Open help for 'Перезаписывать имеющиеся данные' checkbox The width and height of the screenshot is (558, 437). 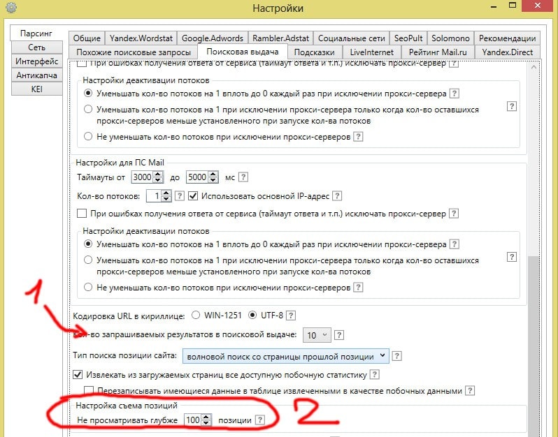470,391
